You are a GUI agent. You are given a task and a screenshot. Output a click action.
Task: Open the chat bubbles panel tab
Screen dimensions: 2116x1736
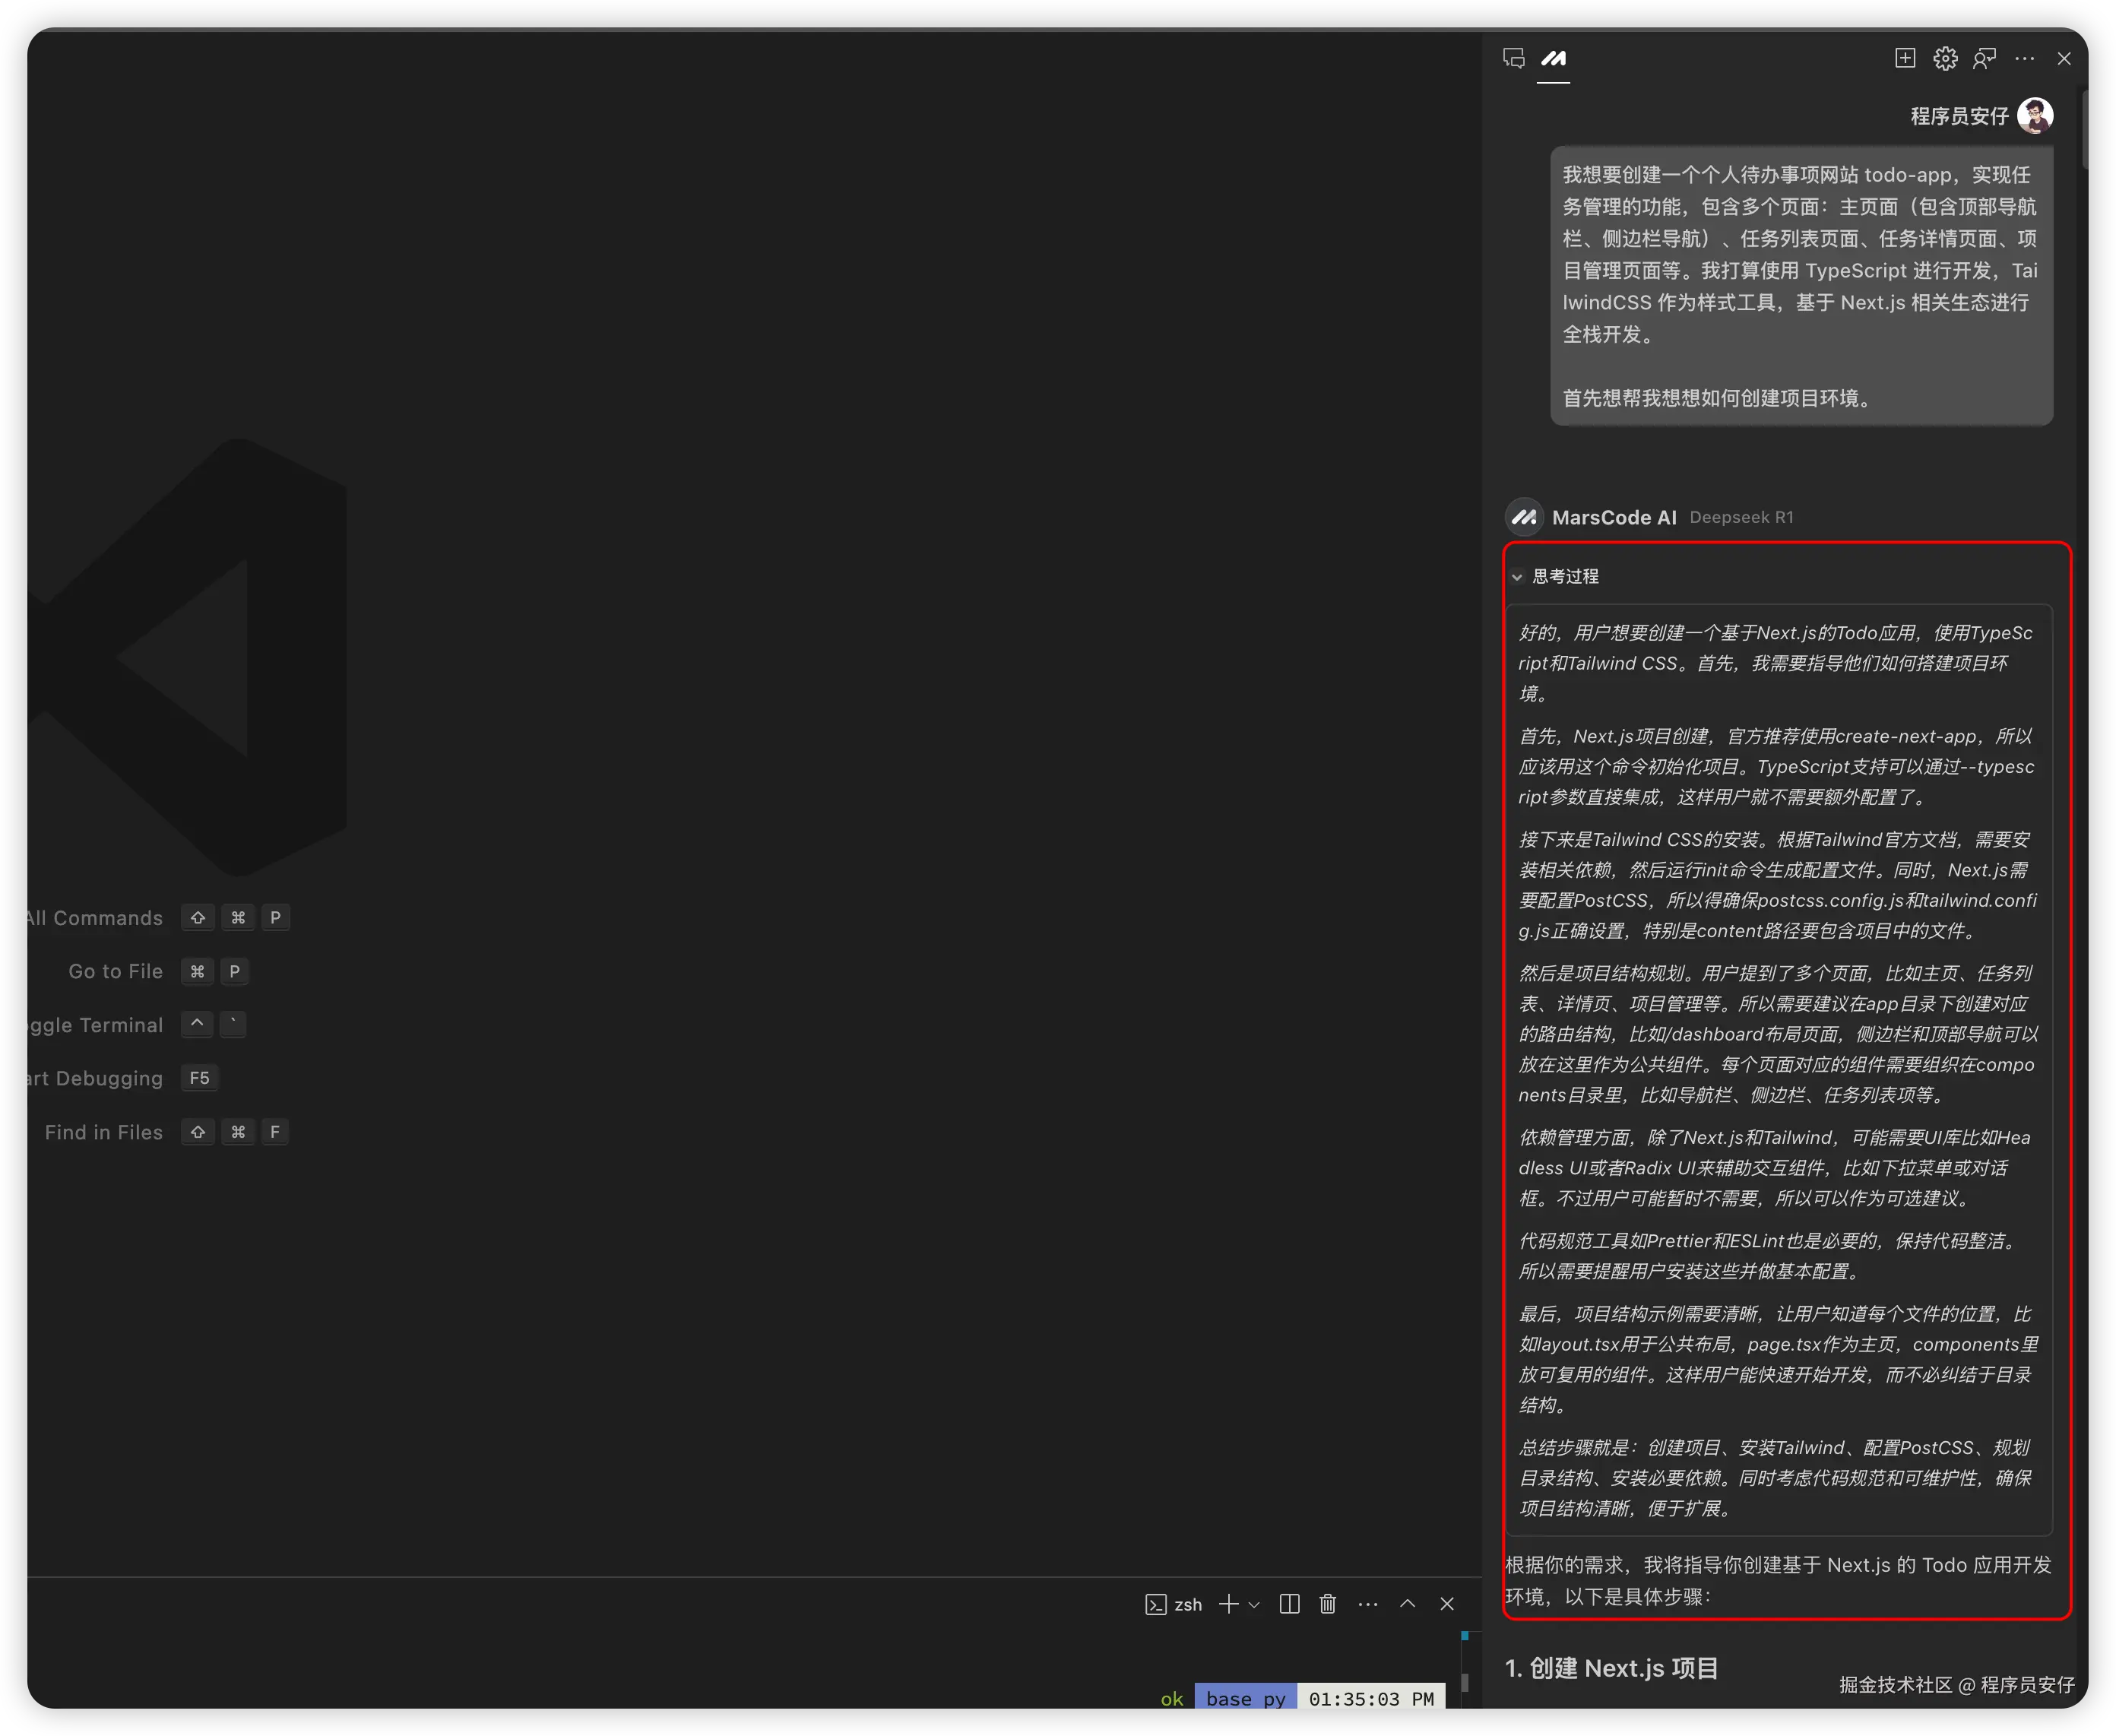1513,59
